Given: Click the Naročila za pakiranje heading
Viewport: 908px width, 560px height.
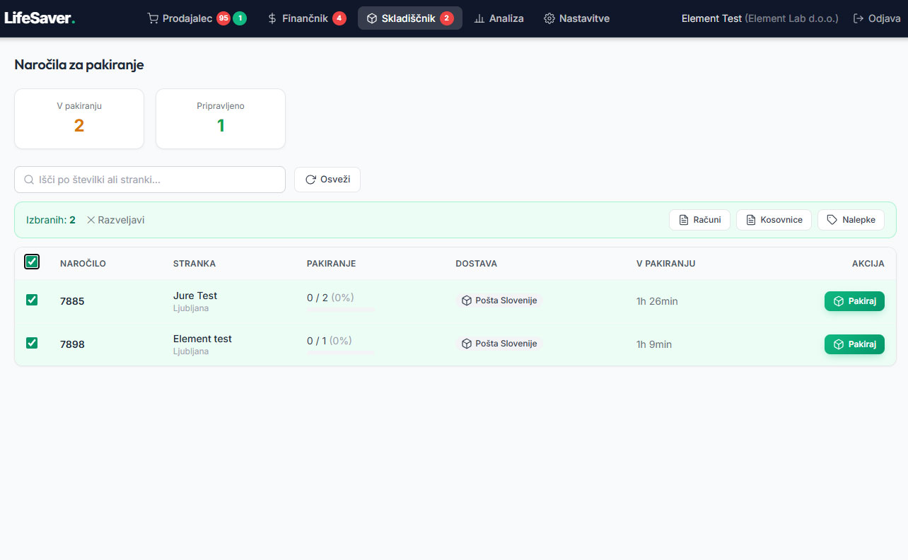Looking at the screenshot, I should (79, 65).
